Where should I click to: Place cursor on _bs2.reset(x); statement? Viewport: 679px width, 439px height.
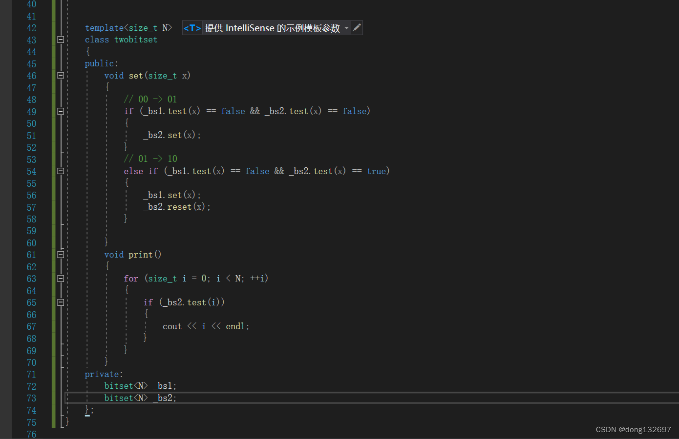[177, 207]
